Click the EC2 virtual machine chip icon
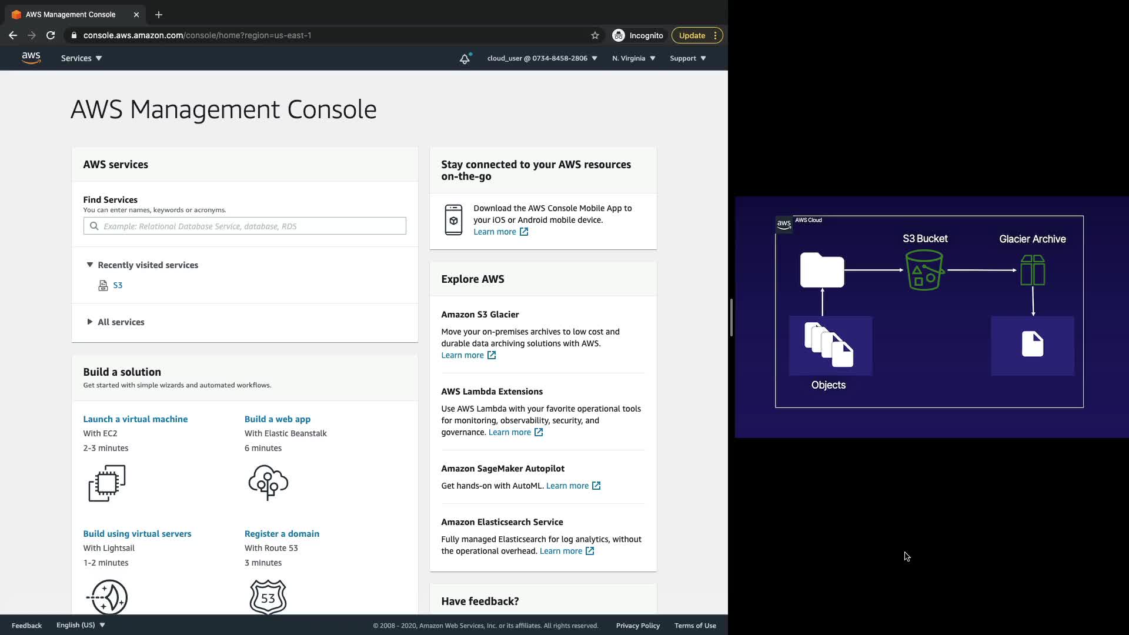Viewport: 1129px width, 635px height. tap(107, 483)
